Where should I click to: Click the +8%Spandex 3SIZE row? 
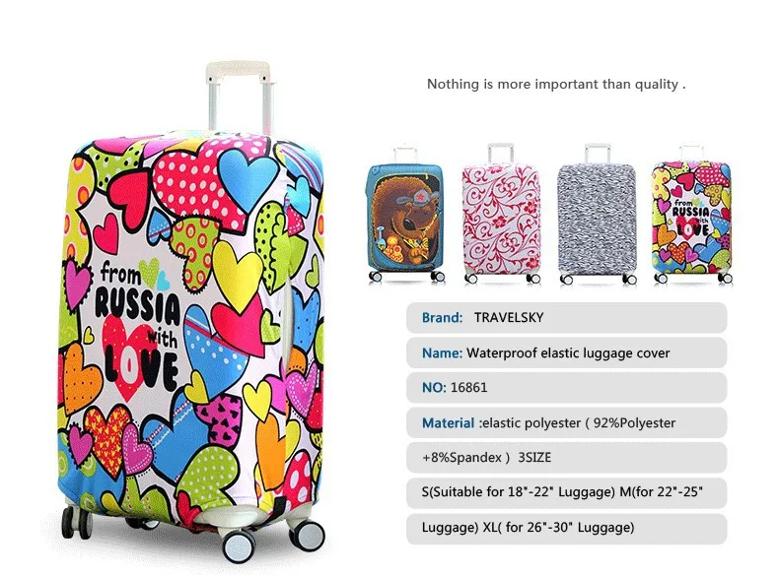click(566, 458)
